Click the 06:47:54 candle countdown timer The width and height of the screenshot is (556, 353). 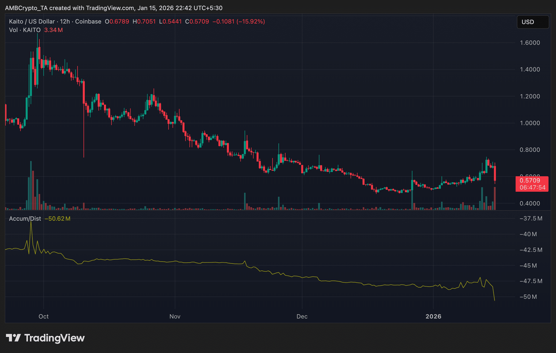coord(532,188)
